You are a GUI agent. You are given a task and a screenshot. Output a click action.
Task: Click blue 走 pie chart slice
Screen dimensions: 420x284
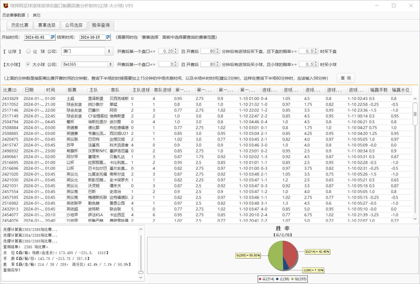tap(286, 265)
